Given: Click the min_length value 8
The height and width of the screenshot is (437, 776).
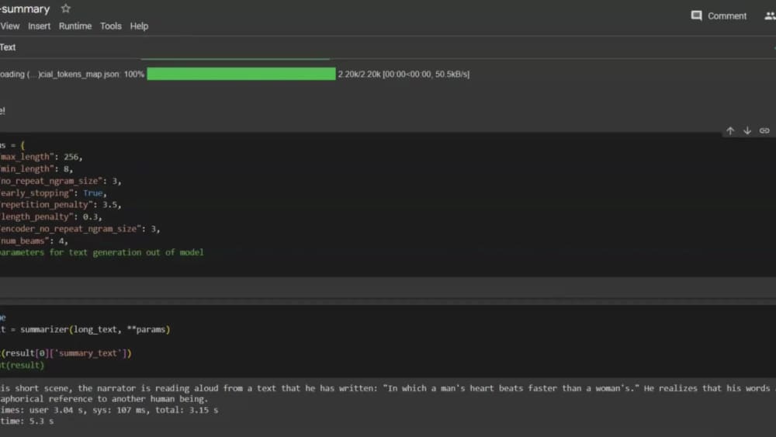Looking at the screenshot, I should pyautogui.click(x=66, y=168).
